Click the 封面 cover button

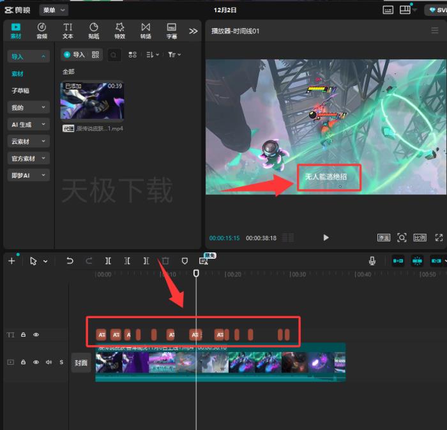(80, 362)
